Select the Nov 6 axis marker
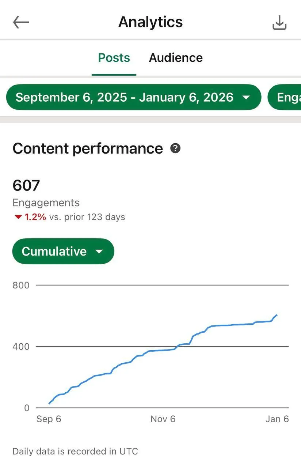 (163, 419)
